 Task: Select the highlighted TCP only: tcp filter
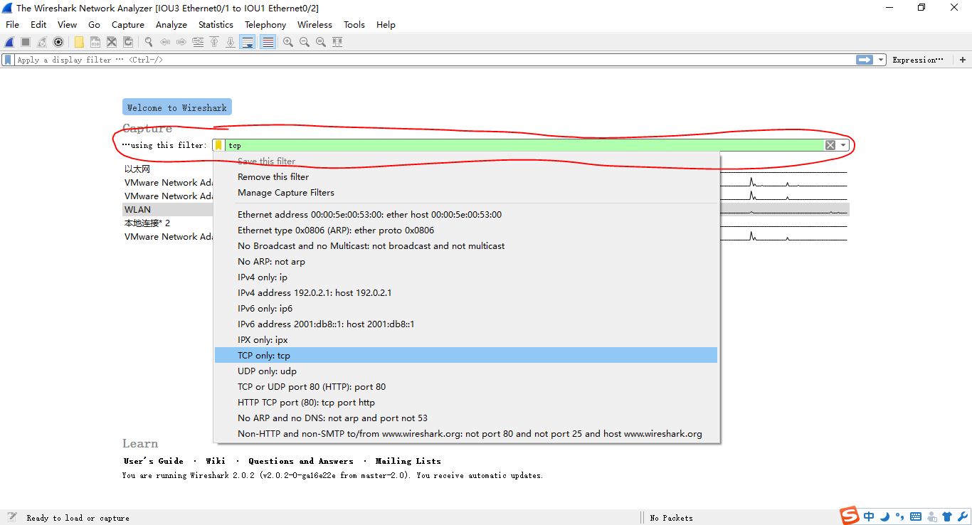(x=466, y=355)
